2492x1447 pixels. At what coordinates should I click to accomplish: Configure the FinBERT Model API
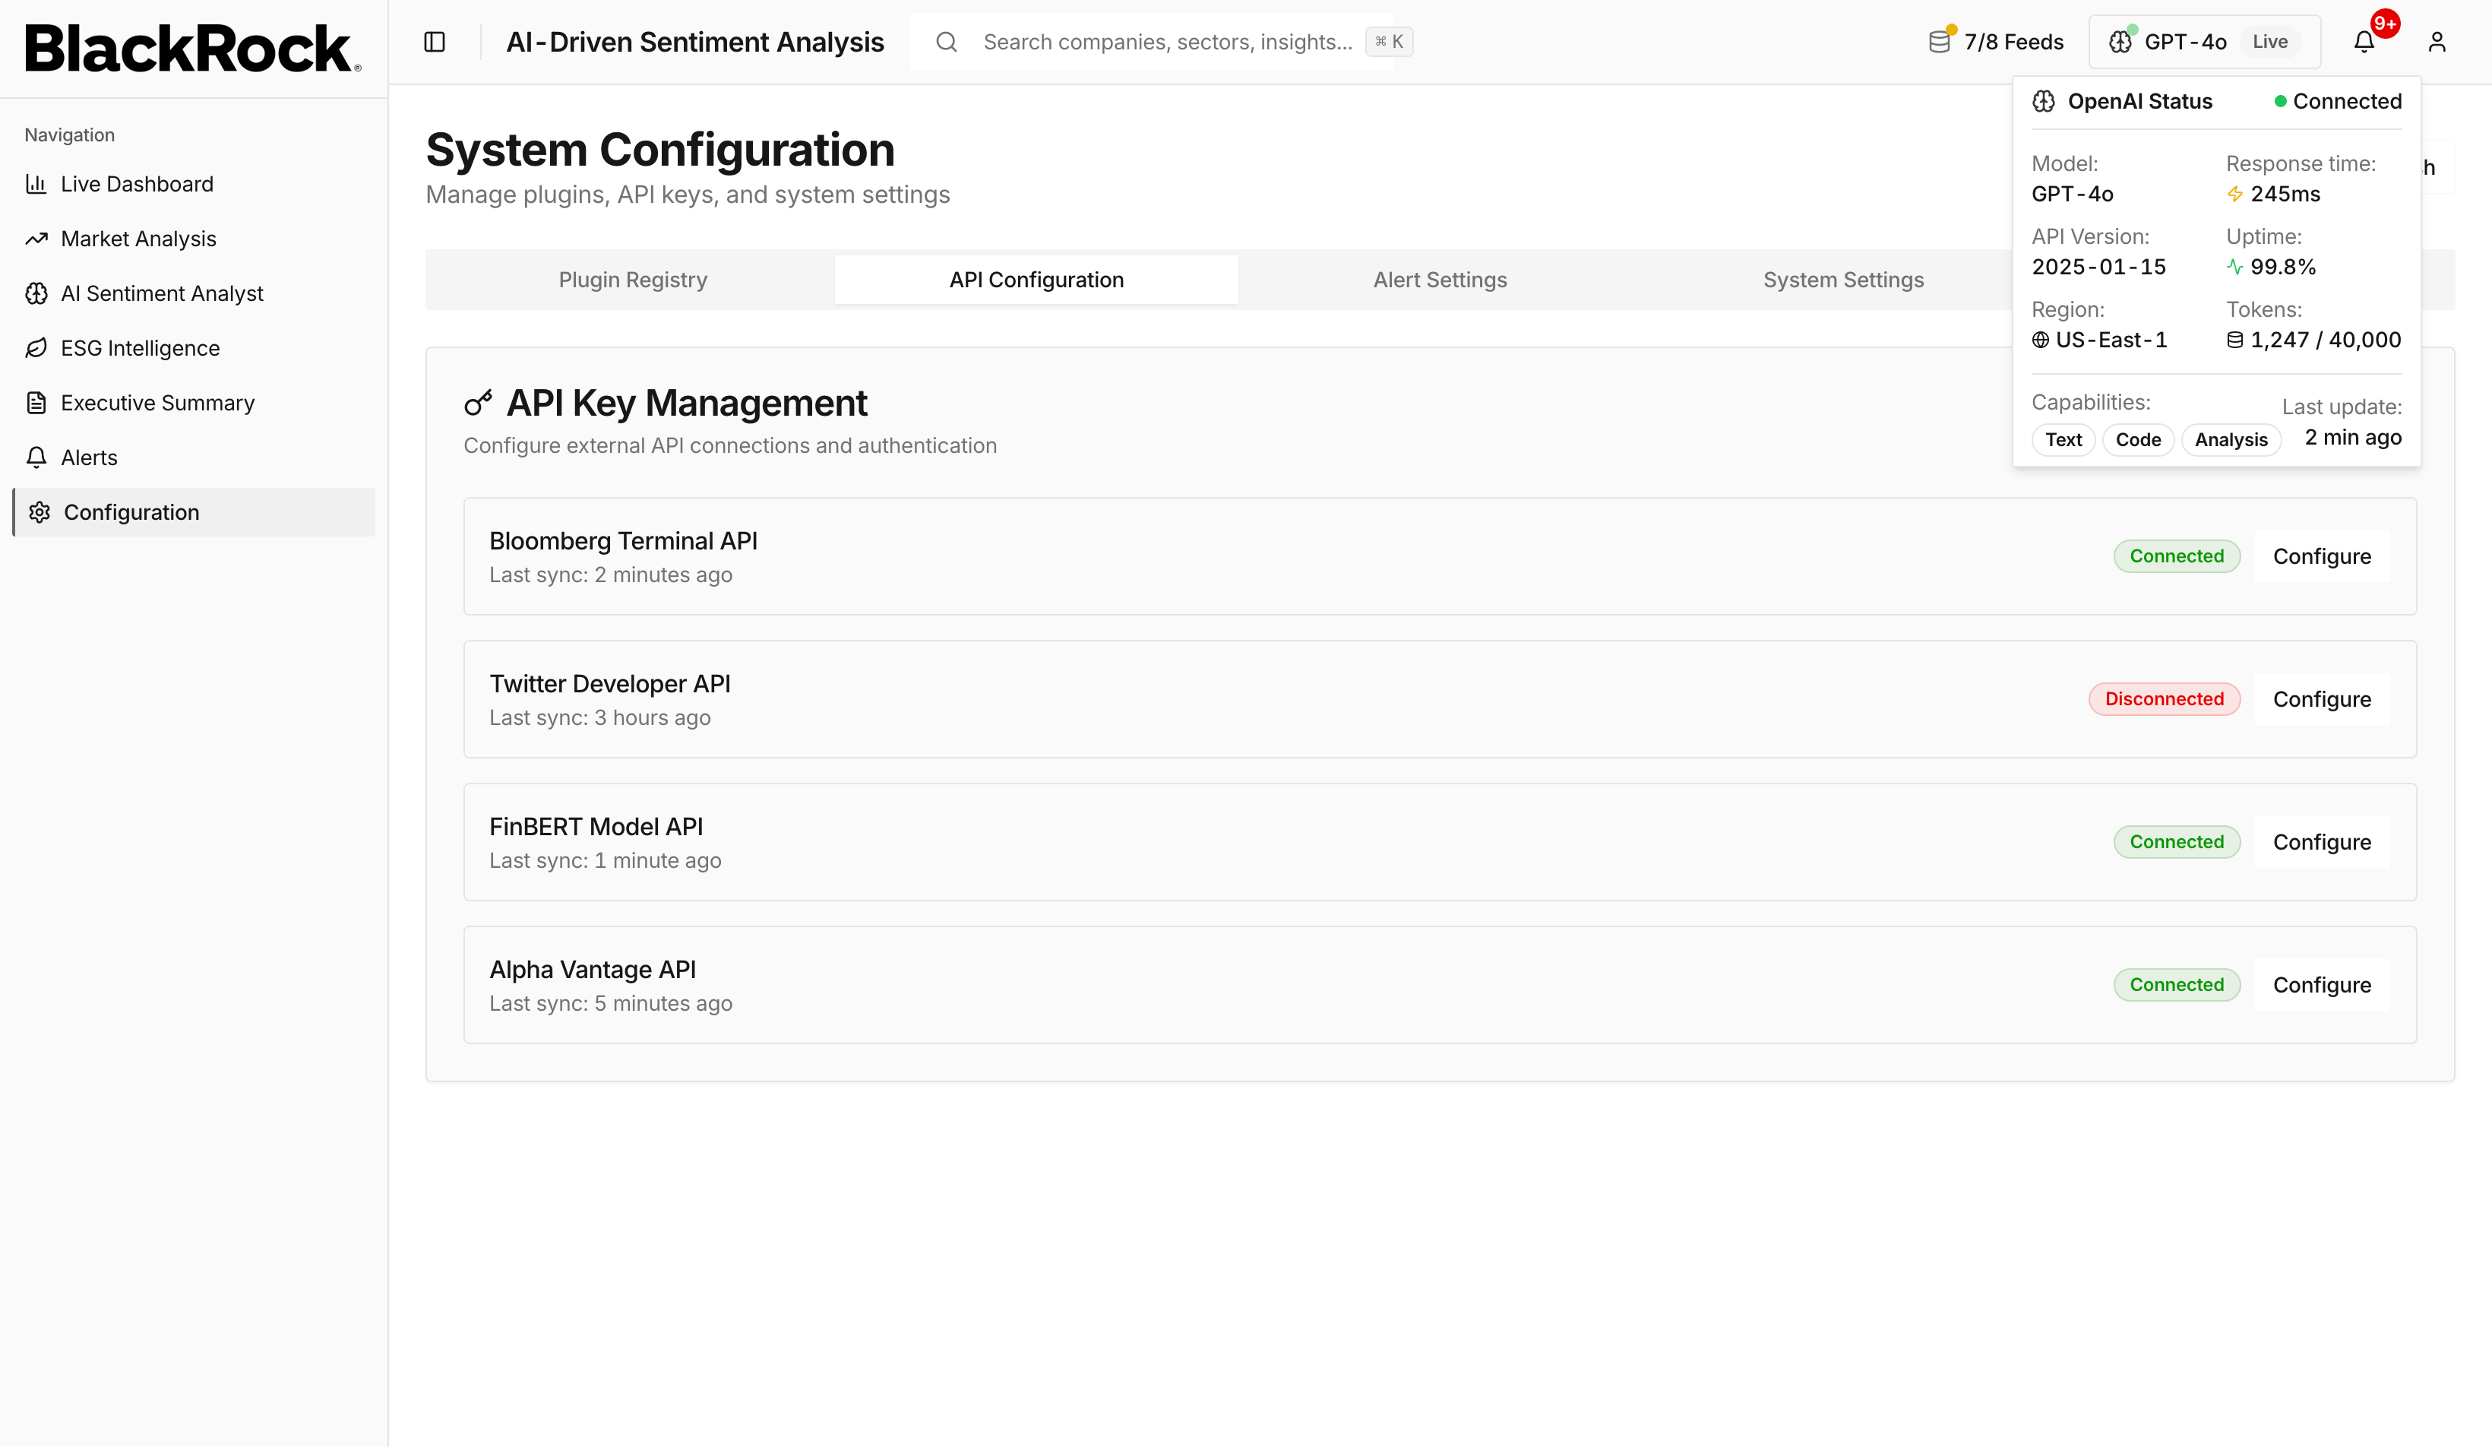coord(2322,842)
